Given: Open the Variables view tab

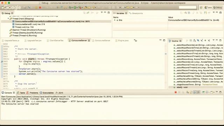Looking at the screenshot, I should tap(120, 13).
